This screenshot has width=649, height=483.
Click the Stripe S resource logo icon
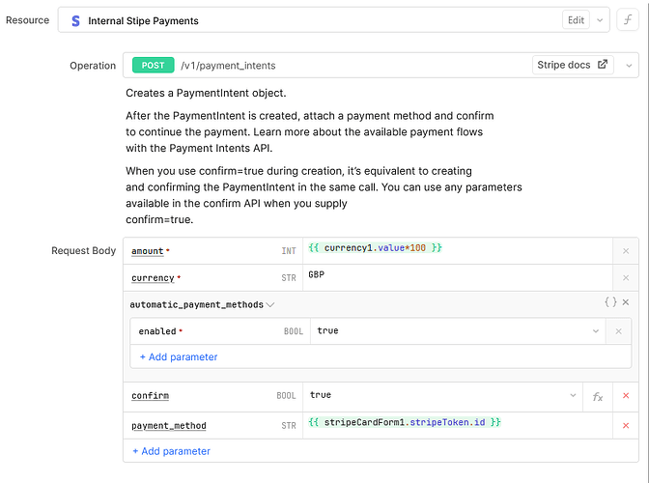[75, 20]
